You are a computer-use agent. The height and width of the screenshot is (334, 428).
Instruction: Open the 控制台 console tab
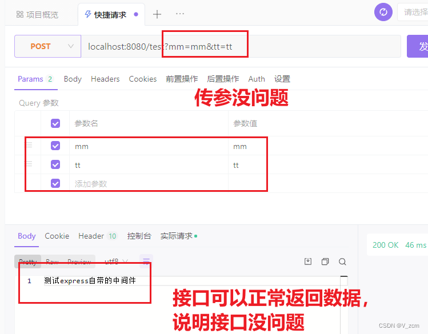click(139, 236)
